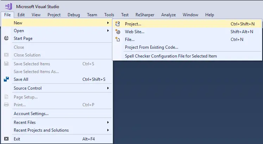Image resolution: width=263 pixels, height=144 pixels.
Task: Click the Save All icon
Action: pyautogui.click(x=6, y=79)
